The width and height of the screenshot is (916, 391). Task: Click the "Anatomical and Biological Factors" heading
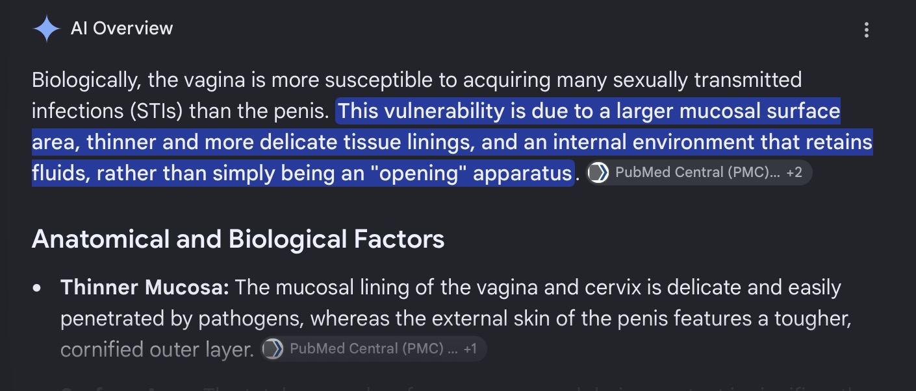click(x=238, y=239)
